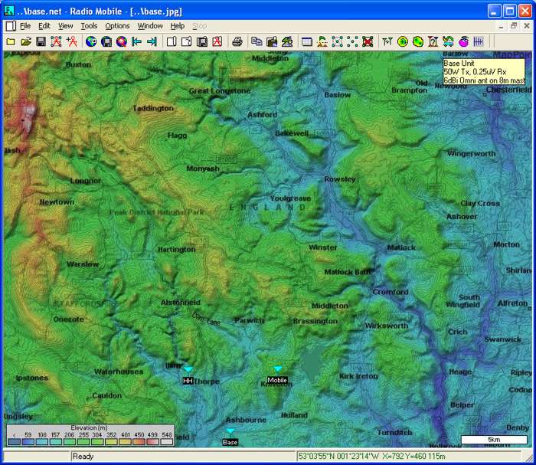
Task: Click the green landscape zigzag icon
Action: pos(287,41)
